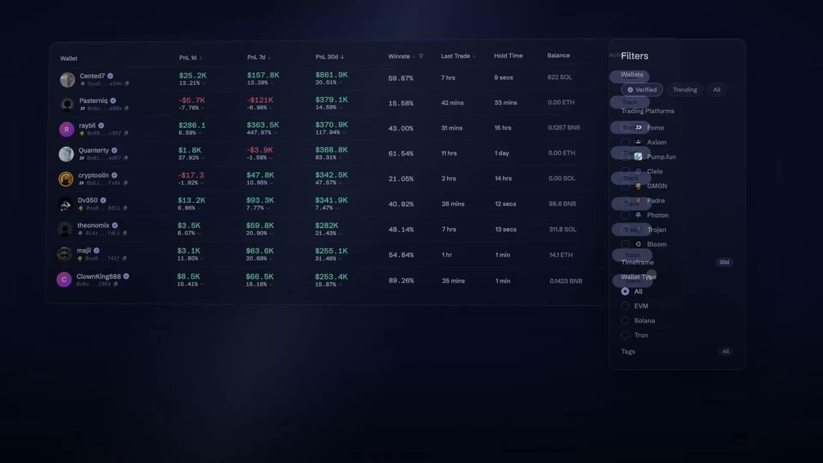Tick the Photon platform checkbox
The image size is (823, 463).
[625, 215]
